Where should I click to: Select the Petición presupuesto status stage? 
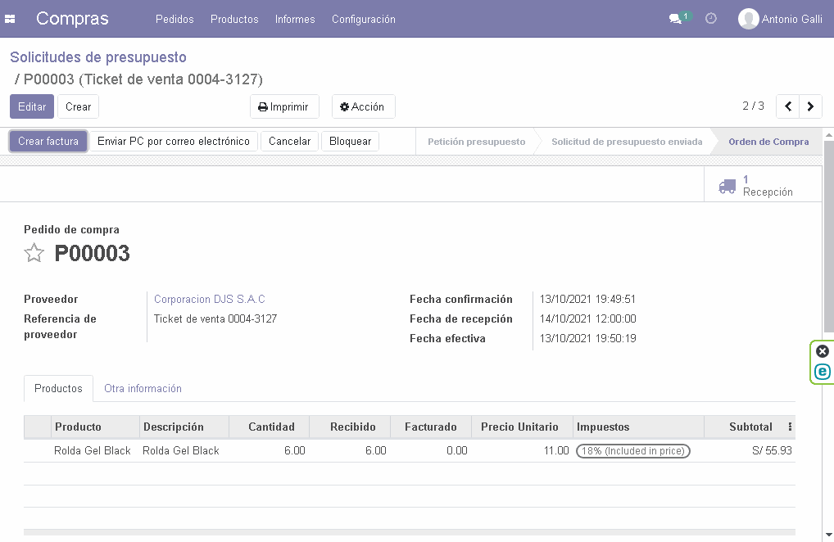click(x=477, y=142)
